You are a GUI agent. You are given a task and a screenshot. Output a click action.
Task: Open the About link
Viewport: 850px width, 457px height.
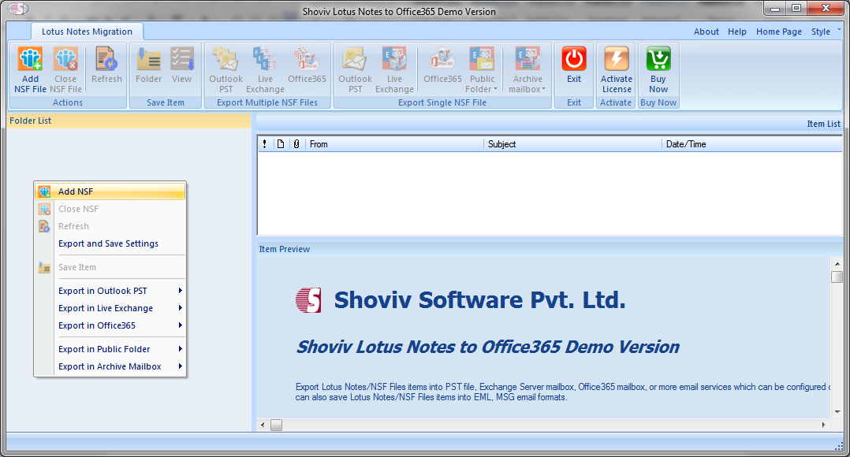[706, 32]
